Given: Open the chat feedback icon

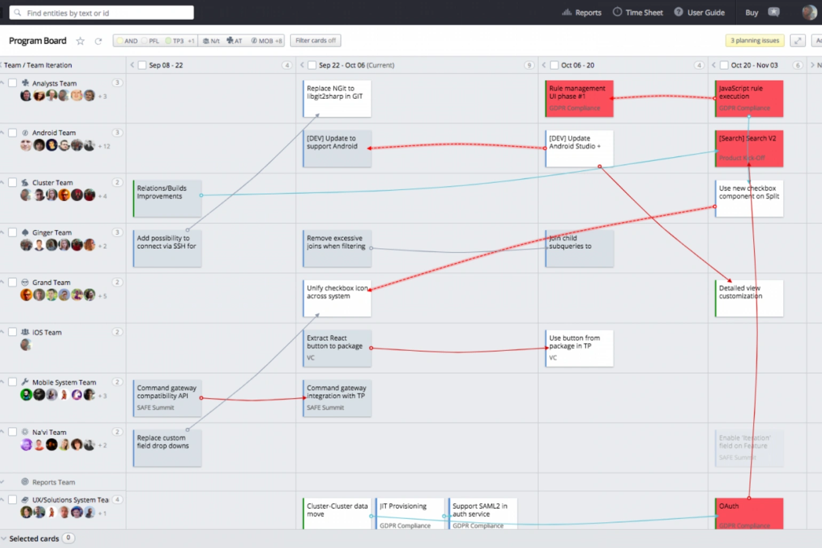Looking at the screenshot, I should (x=774, y=12).
